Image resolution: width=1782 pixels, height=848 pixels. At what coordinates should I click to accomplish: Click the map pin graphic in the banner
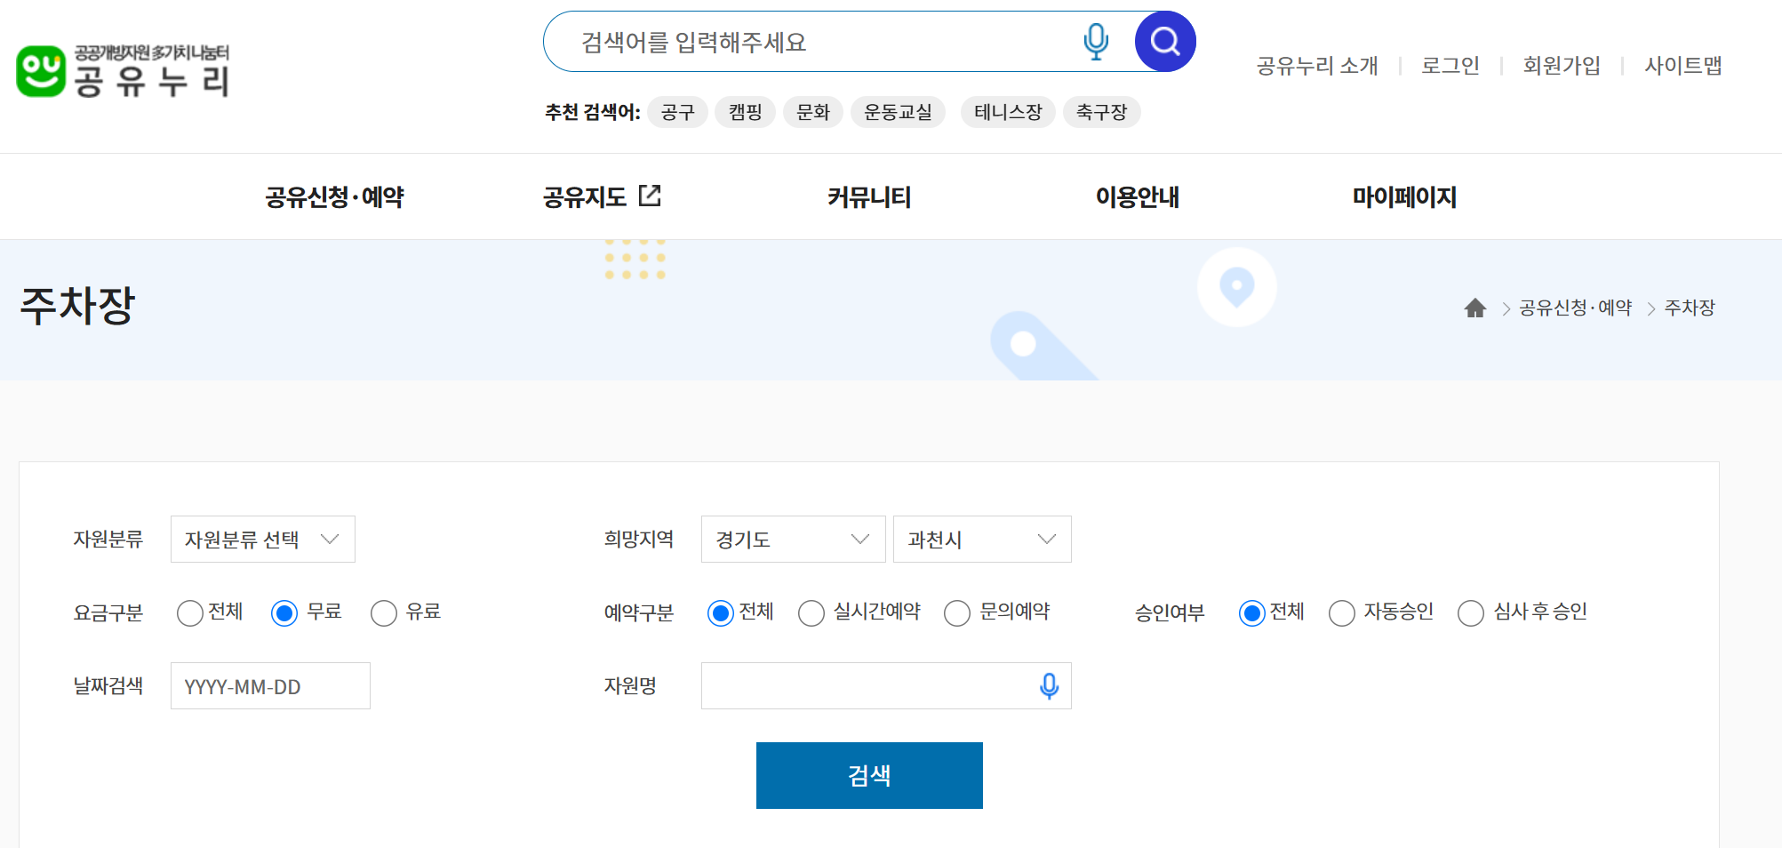1235,286
